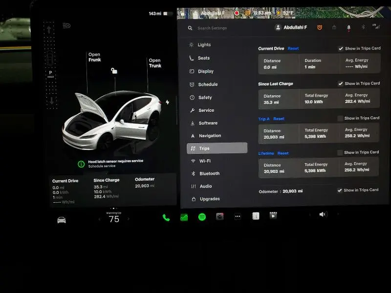Tap the alarm clock icon beside the profile name

tap(320, 27)
